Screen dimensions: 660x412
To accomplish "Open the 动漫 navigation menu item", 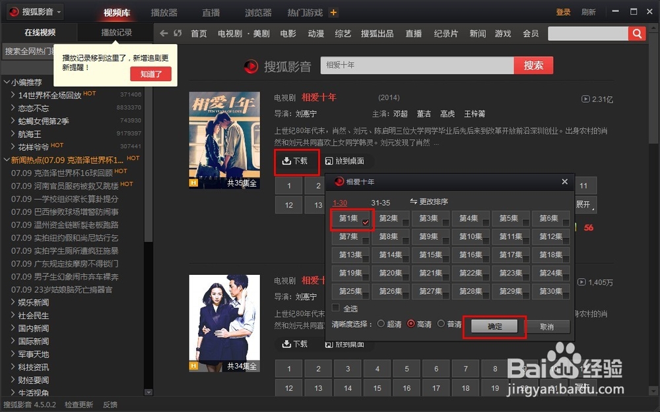I will (315, 34).
